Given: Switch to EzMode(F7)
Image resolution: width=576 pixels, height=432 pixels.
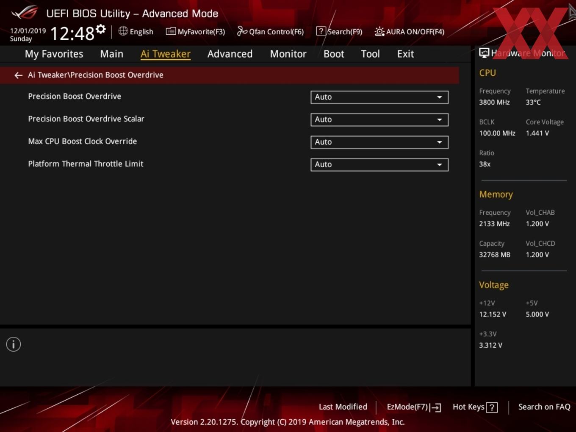Looking at the screenshot, I should pos(414,407).
